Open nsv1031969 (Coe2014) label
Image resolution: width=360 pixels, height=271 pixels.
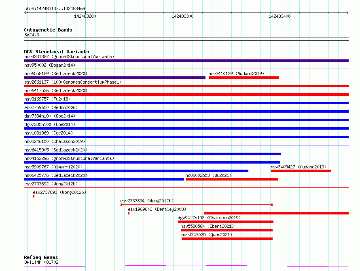pos(49,133)
